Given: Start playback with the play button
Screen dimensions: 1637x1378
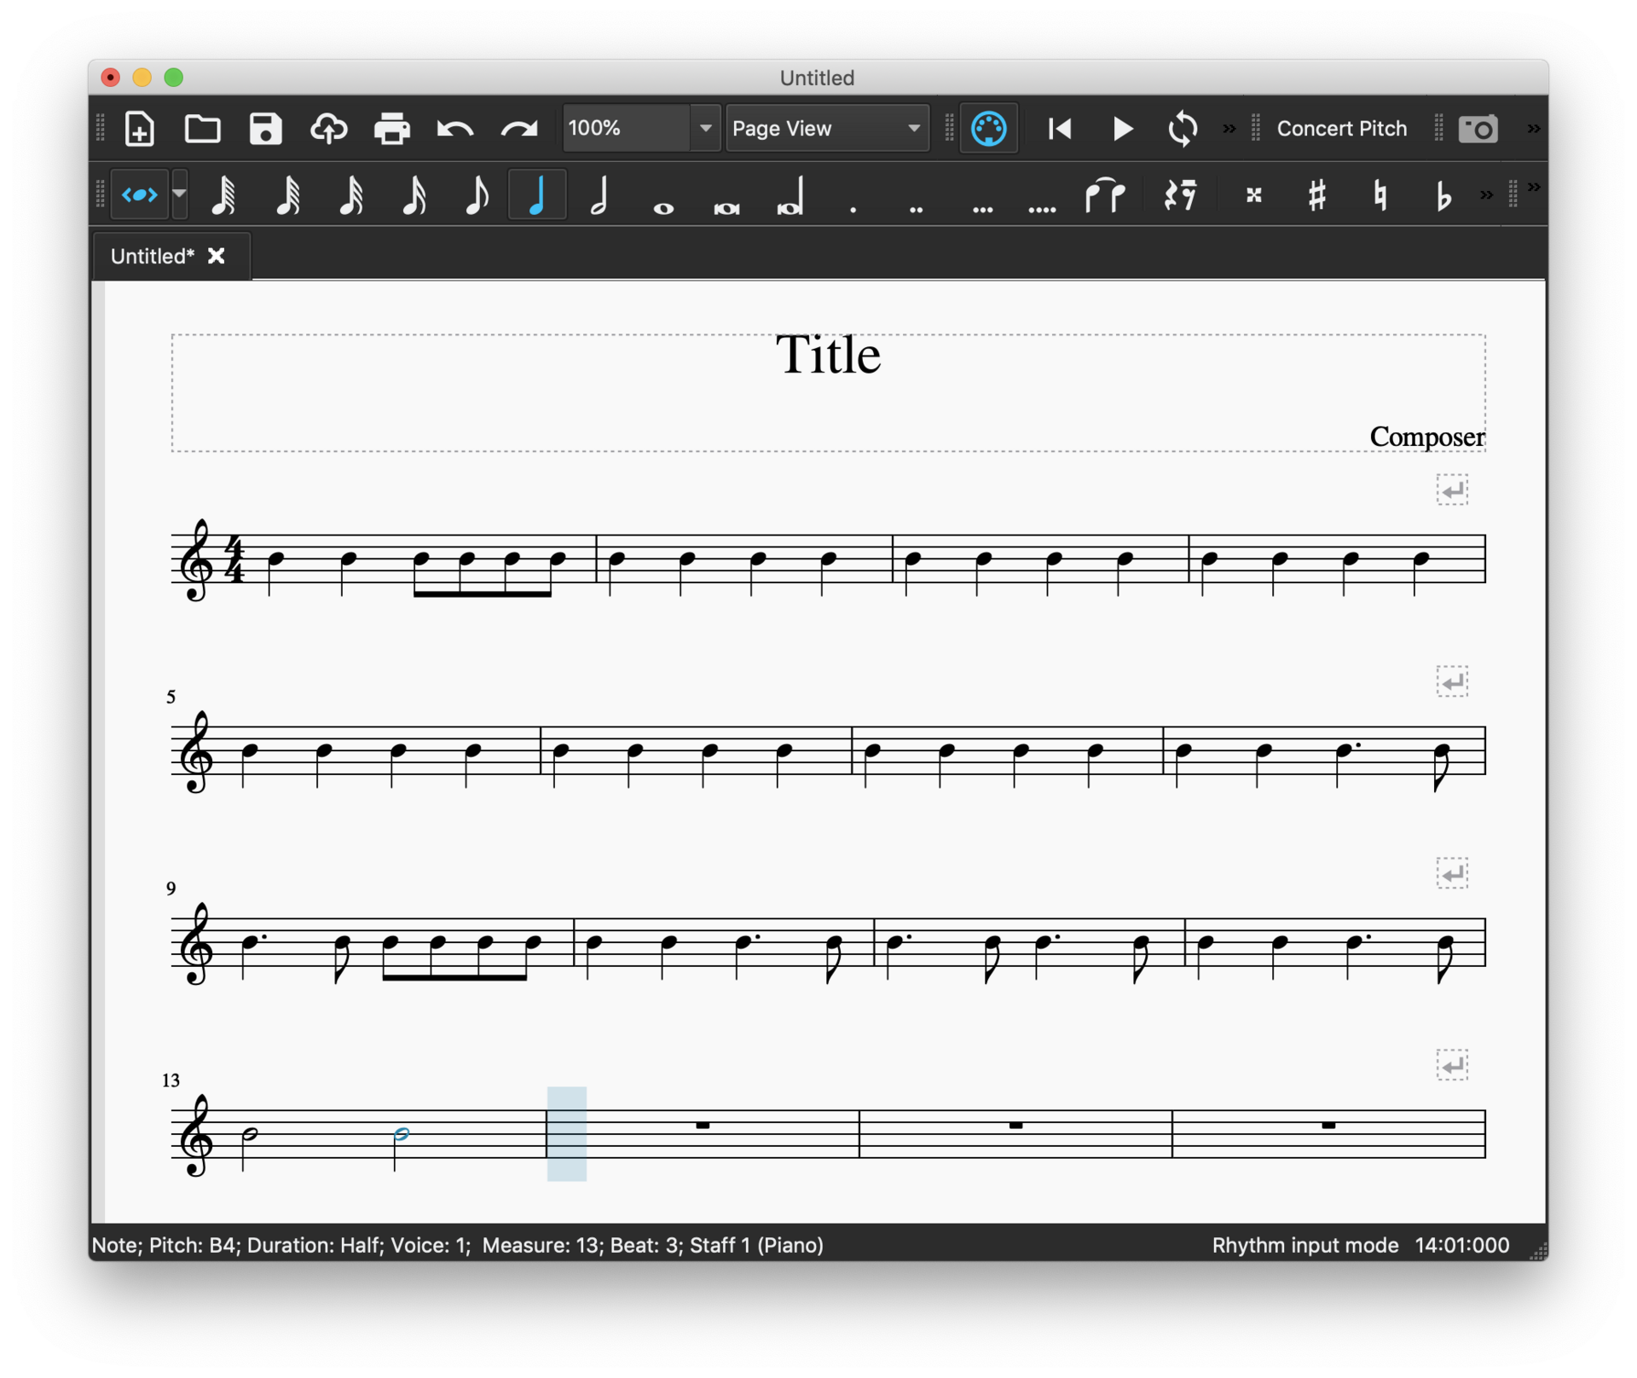Looking at the screenshot, I should [1122, 129].
